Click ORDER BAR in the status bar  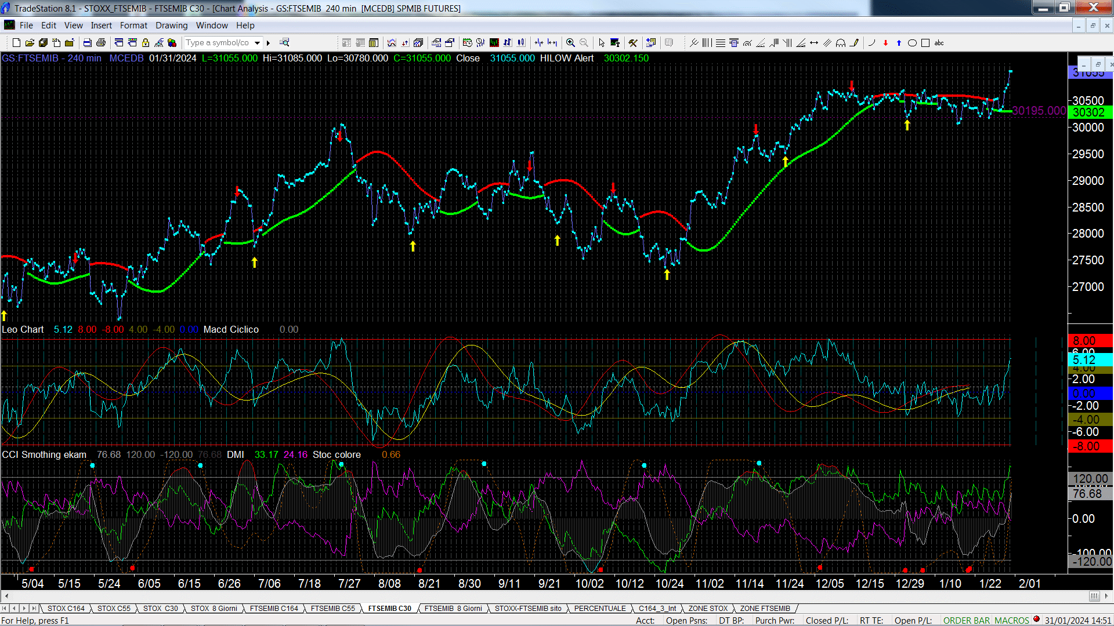pyautogui.click(x=967, y=621)
